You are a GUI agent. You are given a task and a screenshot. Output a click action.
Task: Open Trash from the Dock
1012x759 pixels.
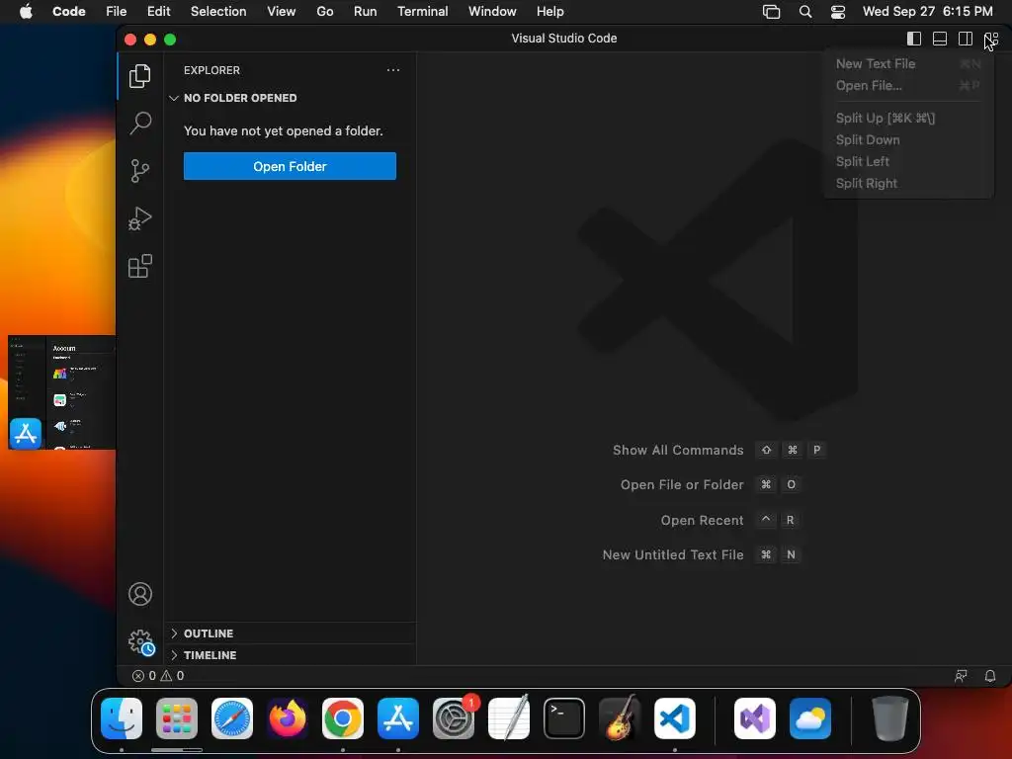(x=890, y=718)
